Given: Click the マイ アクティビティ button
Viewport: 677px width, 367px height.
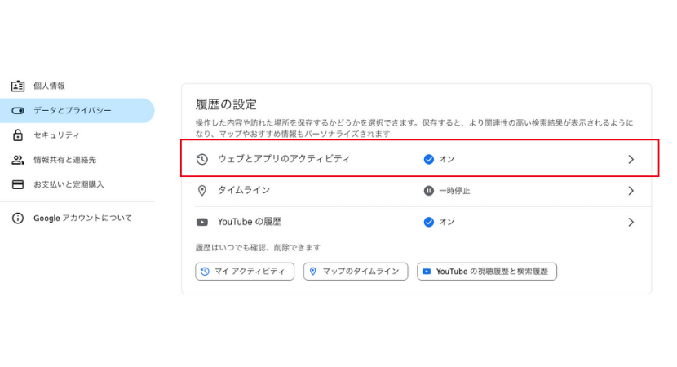Looking at the screenshot, I should (245, 272).
